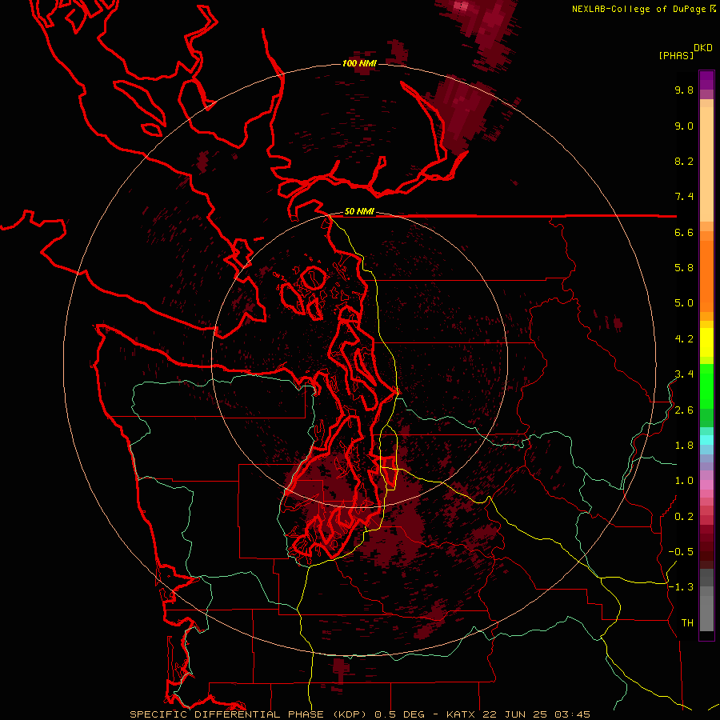The height and width of the screenshot is (720, 720).
Task: Click the 4.2 value on the scale
Action: click(x=684, y=339)
